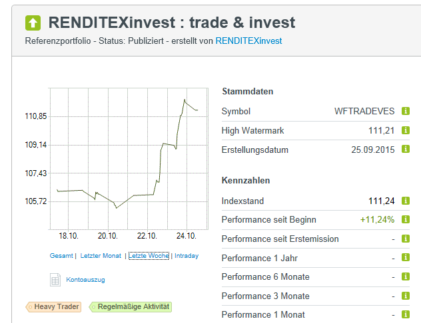Open the RENDITEXinvest author link
The height and width of the screenshot is (323, 421).
click(x=248, y=41)
